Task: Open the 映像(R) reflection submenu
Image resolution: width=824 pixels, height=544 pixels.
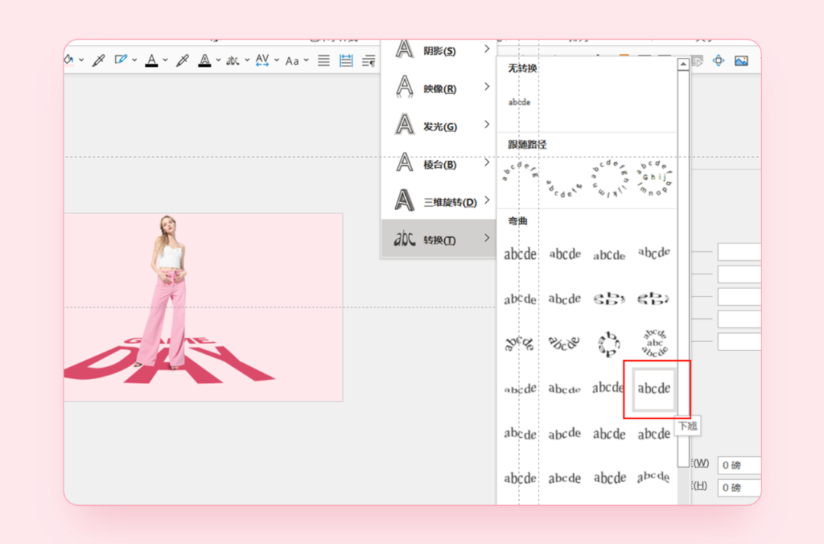Action: [439, 89]
